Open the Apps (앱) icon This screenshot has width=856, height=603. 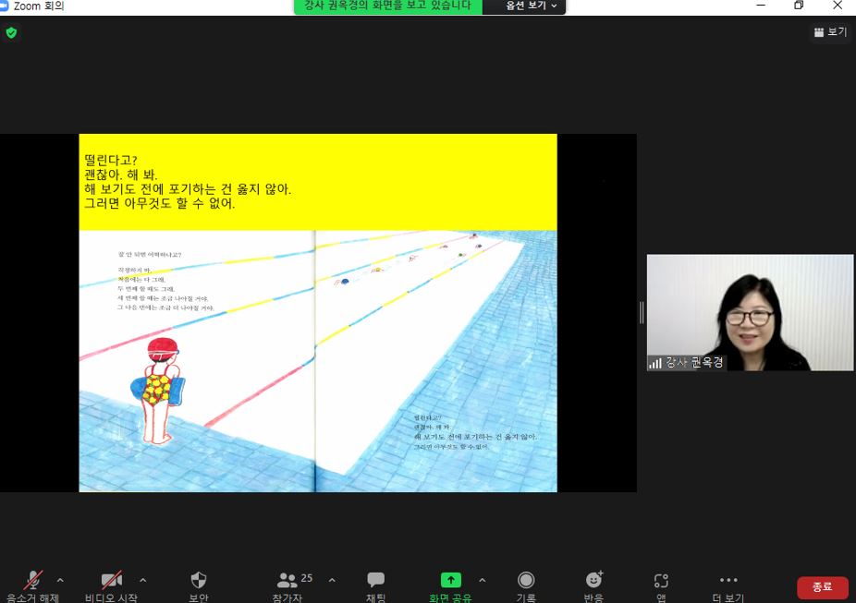tap(661, 581)
